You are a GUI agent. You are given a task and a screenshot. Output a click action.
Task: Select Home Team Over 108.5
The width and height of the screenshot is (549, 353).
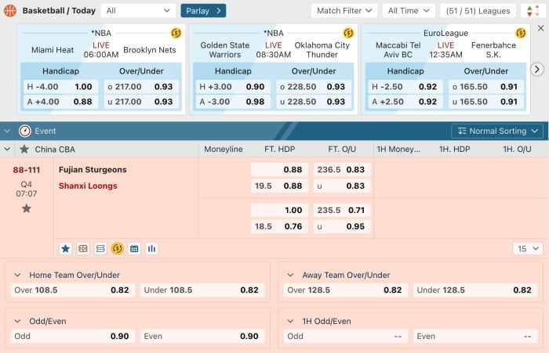click(72, 290)
